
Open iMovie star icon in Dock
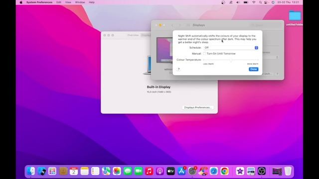240,171
